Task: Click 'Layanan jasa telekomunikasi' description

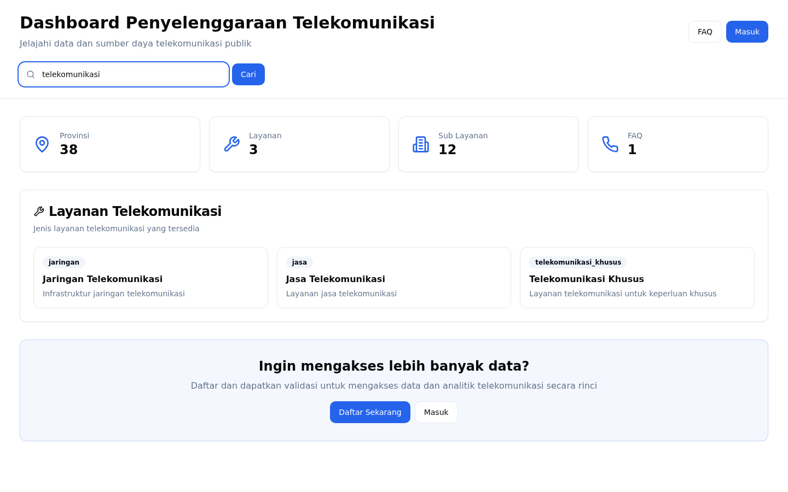Action: pyautogui.click(x=341, y=294)
